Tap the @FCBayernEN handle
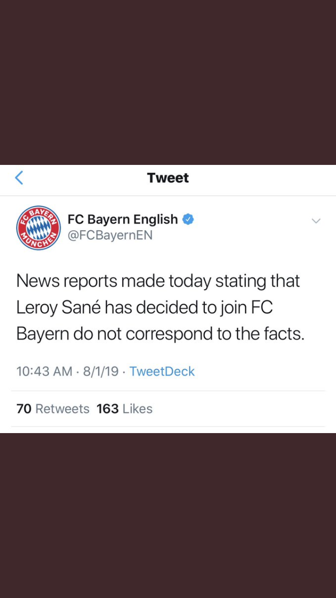This screenshot has height=598, width=336. click(110, 235)
